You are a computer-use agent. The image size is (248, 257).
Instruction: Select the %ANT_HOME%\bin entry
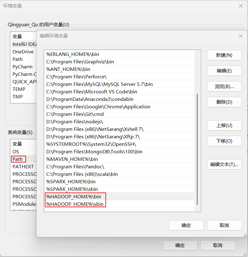coord(119,69)
